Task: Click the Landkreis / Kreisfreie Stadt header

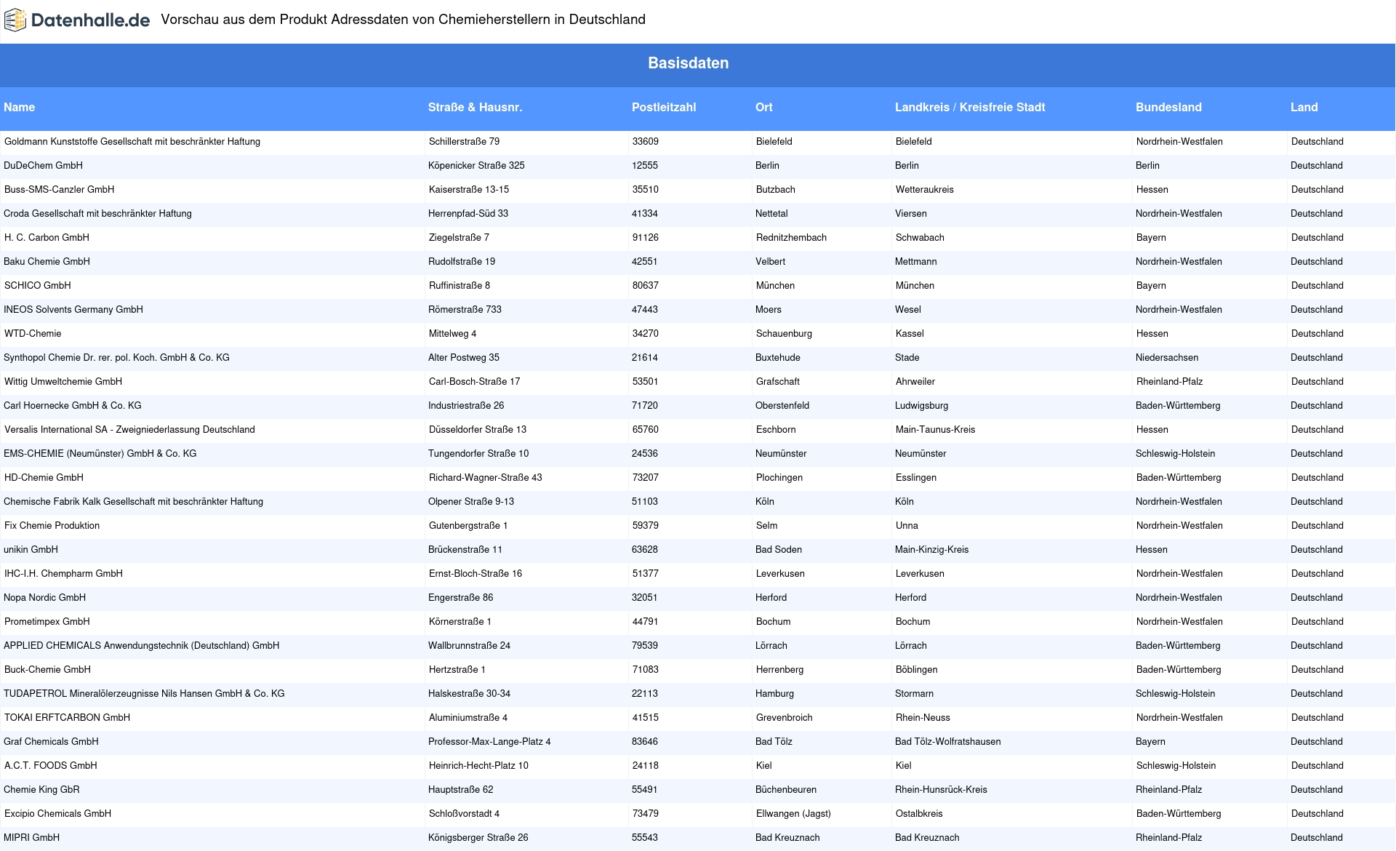Action: 970,108
